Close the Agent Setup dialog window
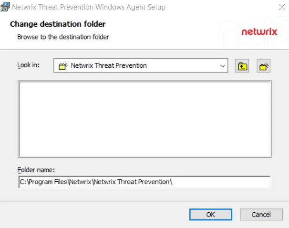Image resolution: width=289 pixels, height=228 pixels. tap(282, 7)
